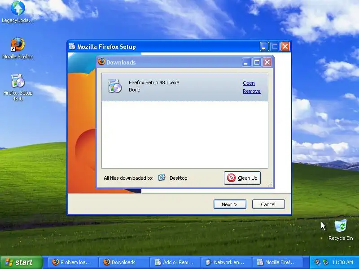
Task: Click the Mozilla Firefox Setup title bar icon
Action: 72,46
